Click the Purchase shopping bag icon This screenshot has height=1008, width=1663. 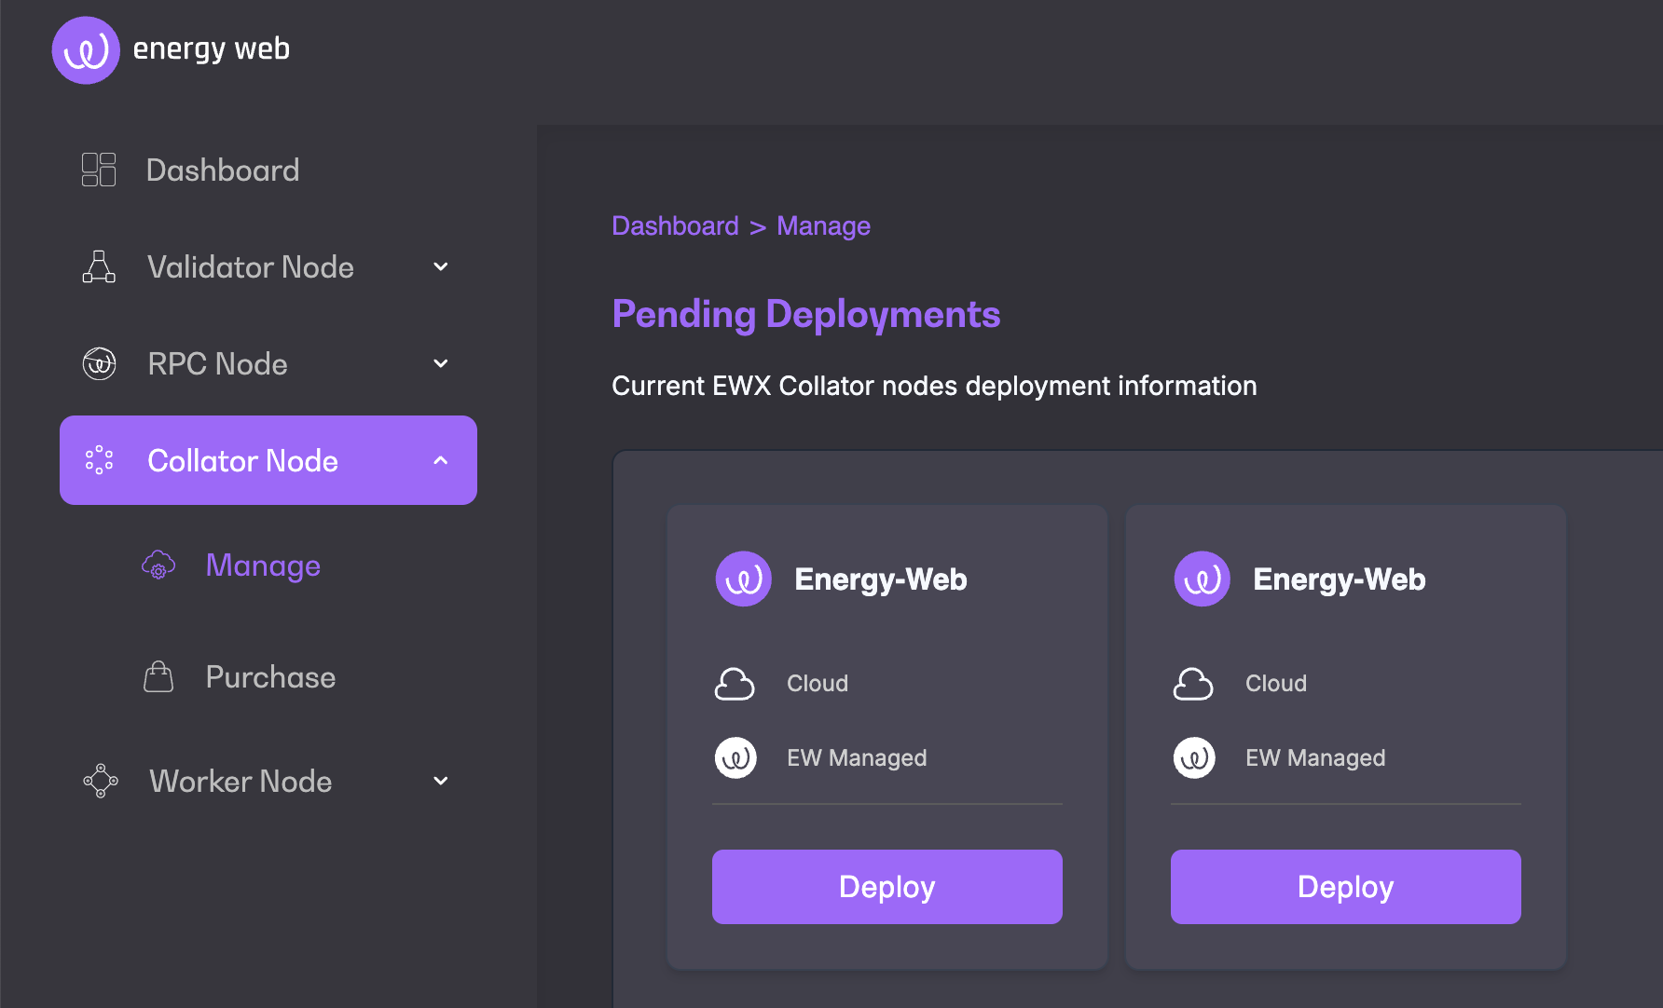click(158, 677)
